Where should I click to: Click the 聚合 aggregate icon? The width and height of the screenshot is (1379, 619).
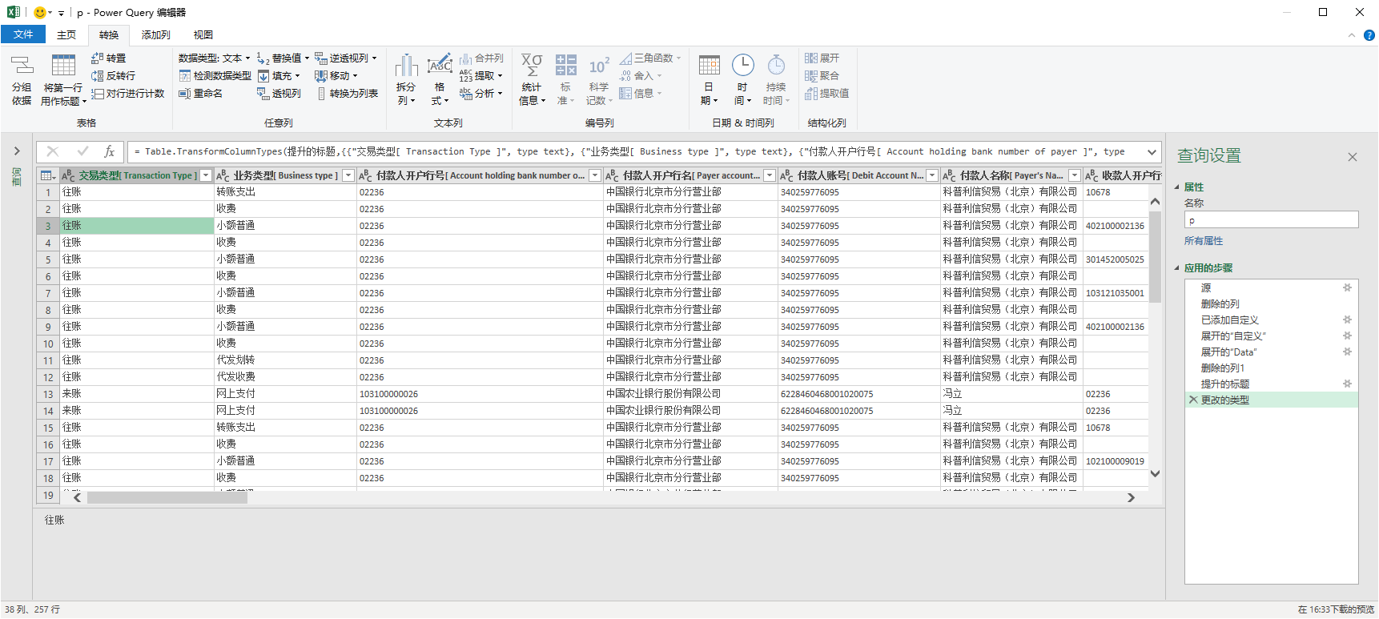pyautogui.click(x=811, y=76)
